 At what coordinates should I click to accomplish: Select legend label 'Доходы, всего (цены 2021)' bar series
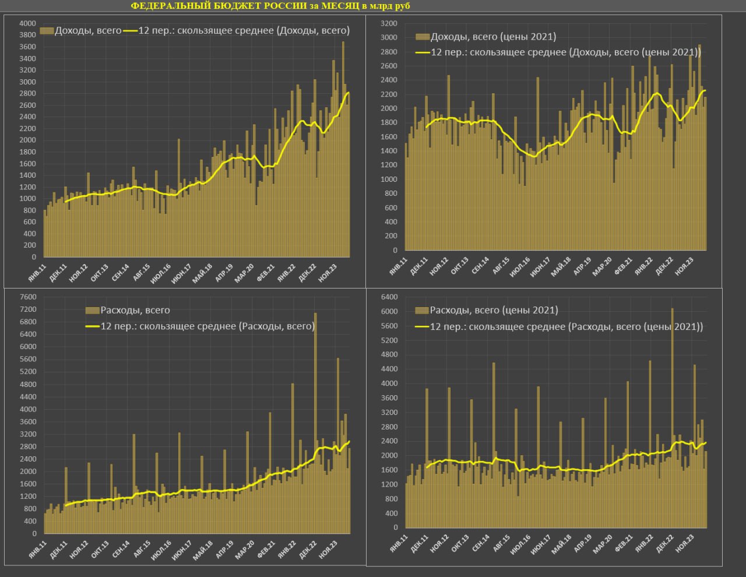(x=493, y=37)
